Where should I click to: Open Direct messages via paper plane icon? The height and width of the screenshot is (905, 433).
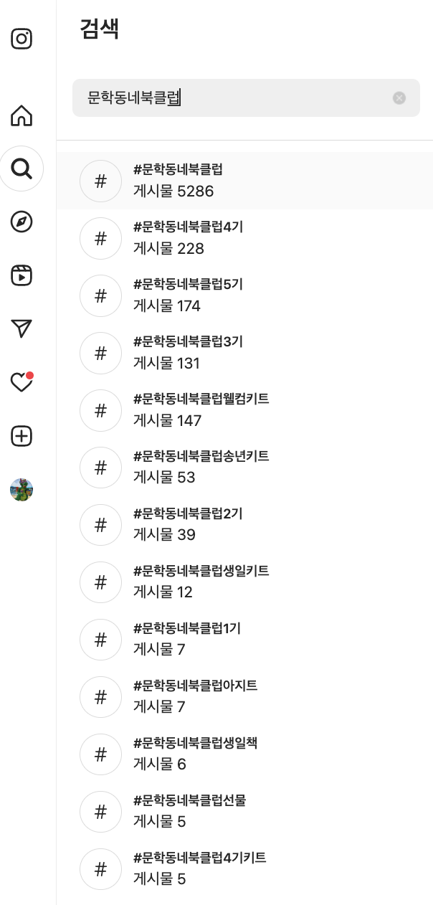tap(22, 329)
